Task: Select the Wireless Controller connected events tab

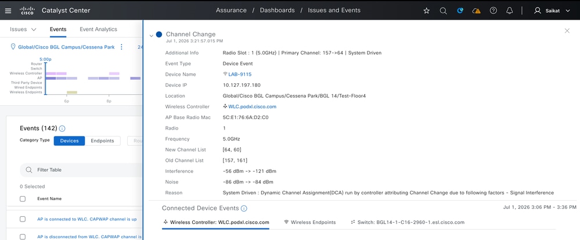Action: click(216, 222)
